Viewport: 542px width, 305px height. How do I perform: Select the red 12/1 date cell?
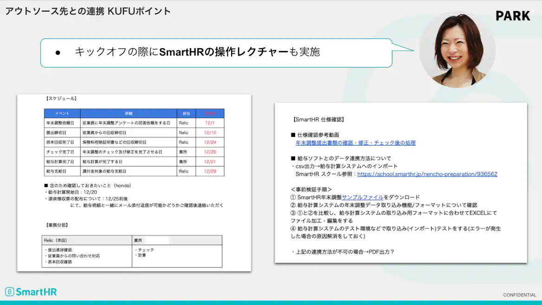point(210,123)
